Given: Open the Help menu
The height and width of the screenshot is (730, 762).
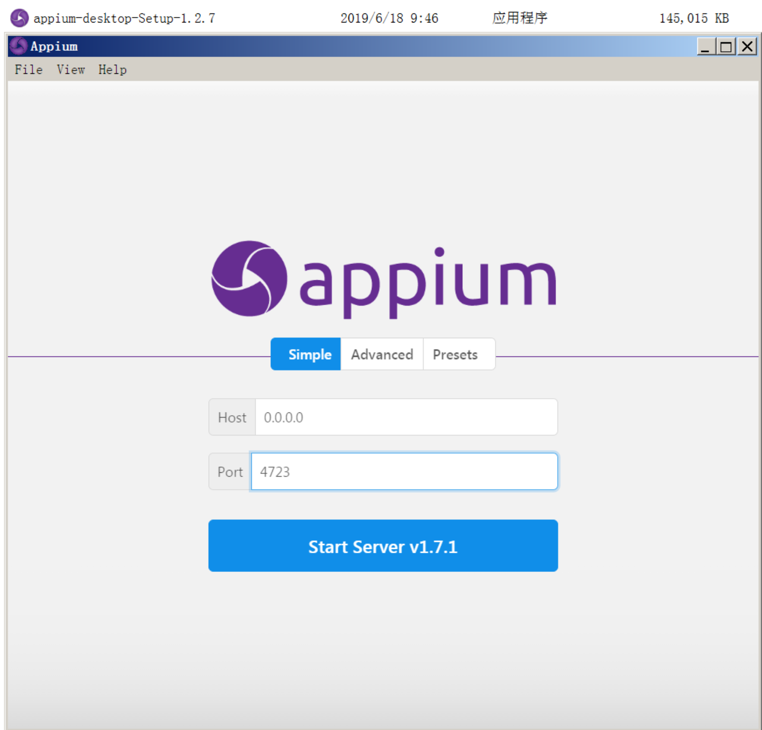Looking at the screenshot, I should (x=112, y=69).
